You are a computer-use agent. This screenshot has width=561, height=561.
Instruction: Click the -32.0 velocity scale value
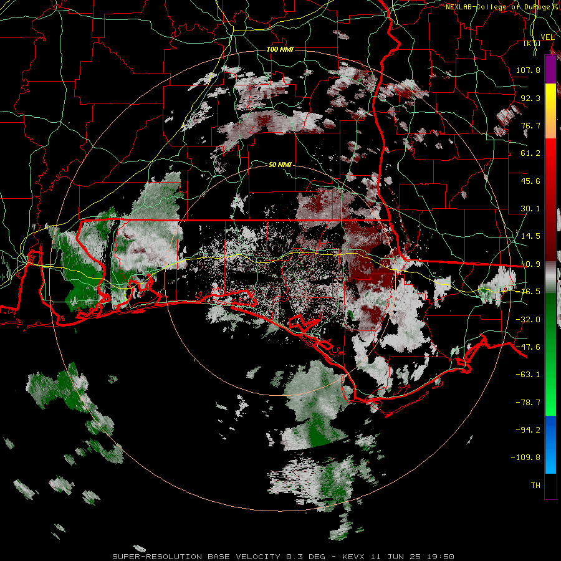[x=528, y=320]
